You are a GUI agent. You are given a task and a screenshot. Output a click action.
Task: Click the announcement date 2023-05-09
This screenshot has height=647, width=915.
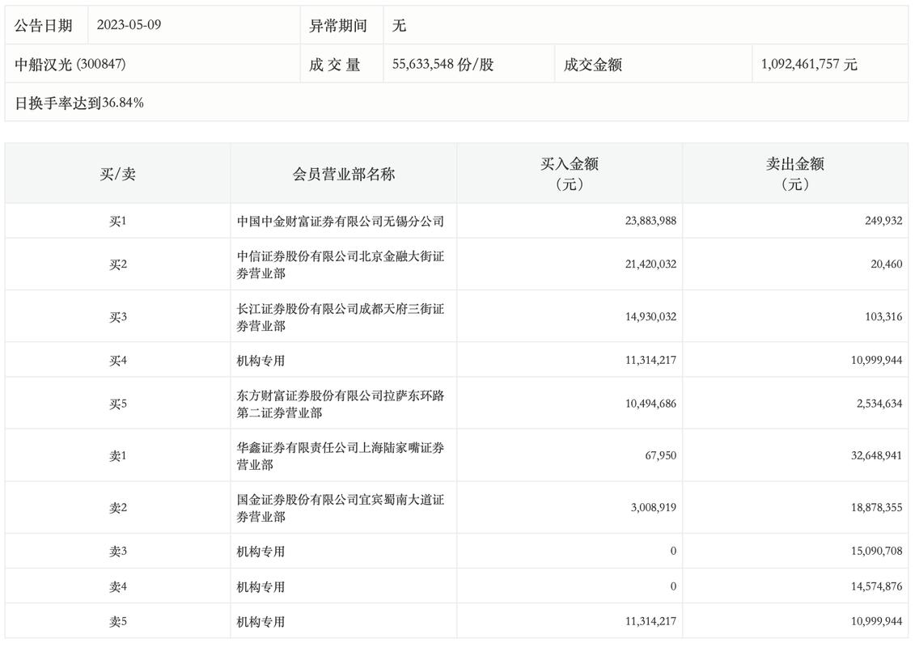tap(129, 25)
